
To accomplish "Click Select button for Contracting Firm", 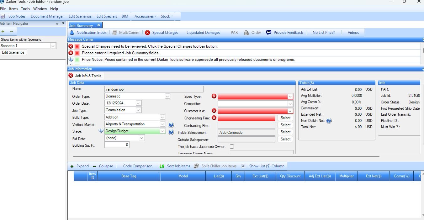I will coord(285,125).
